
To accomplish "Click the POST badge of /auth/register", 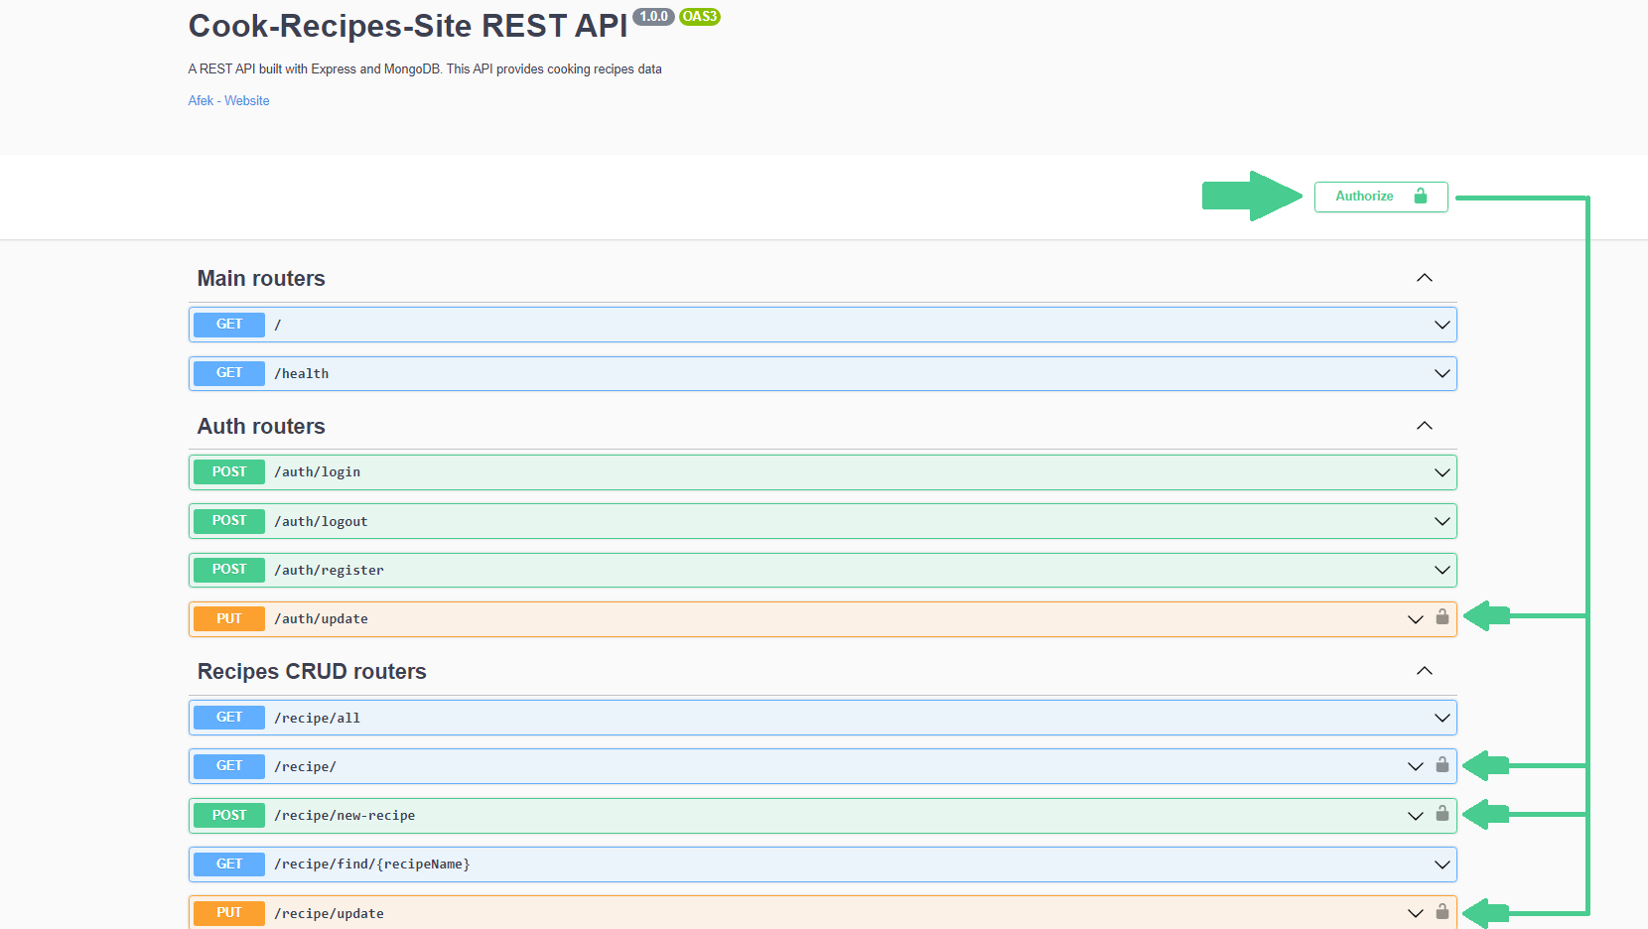I will point(229,570).
